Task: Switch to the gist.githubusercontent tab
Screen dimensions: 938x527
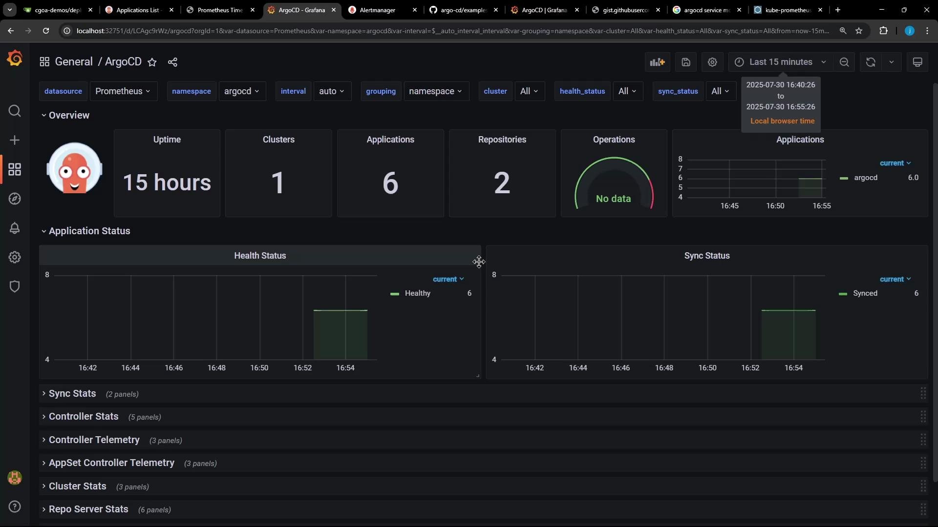Action: tap(625, 10)
